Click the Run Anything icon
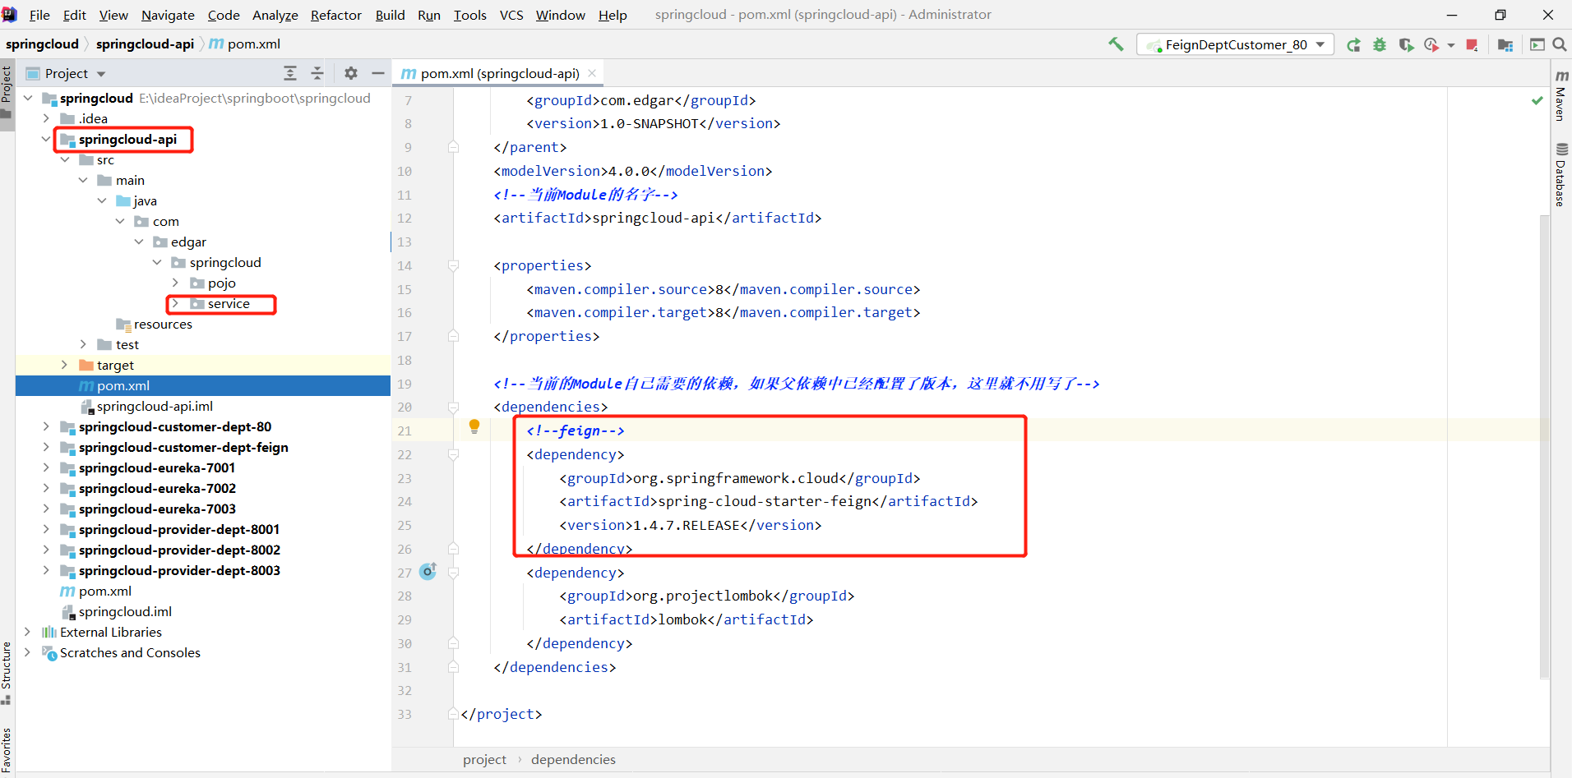The width and height of the screenshot is (1572, 778). coord(1537,44)
